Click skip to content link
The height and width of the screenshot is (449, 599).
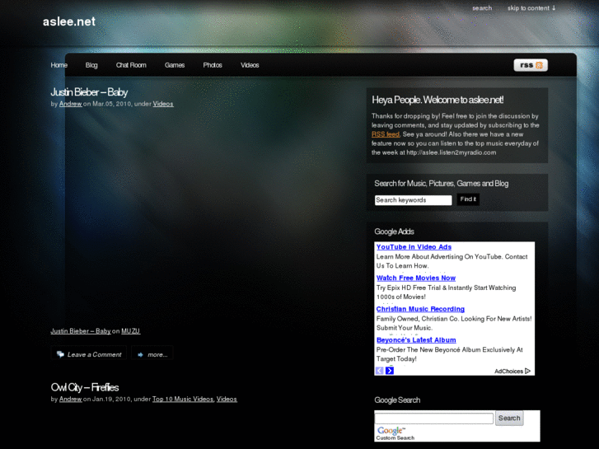[531, 8]
